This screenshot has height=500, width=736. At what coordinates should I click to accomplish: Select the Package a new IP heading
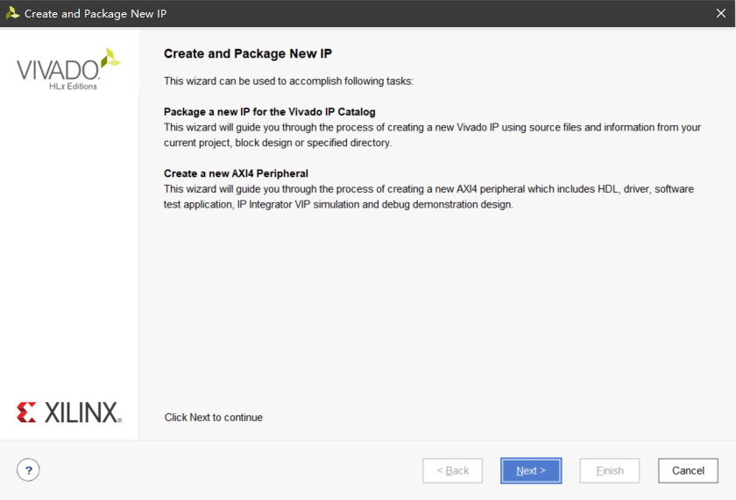pos(270,111)
